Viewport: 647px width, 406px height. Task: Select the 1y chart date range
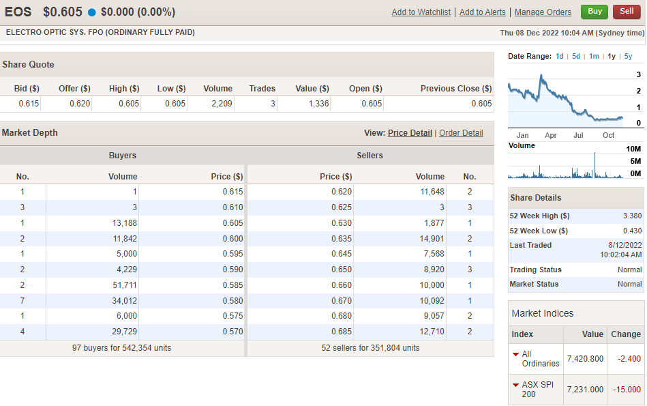611,56
